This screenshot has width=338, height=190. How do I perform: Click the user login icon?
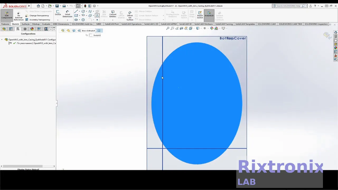[311, 6]
